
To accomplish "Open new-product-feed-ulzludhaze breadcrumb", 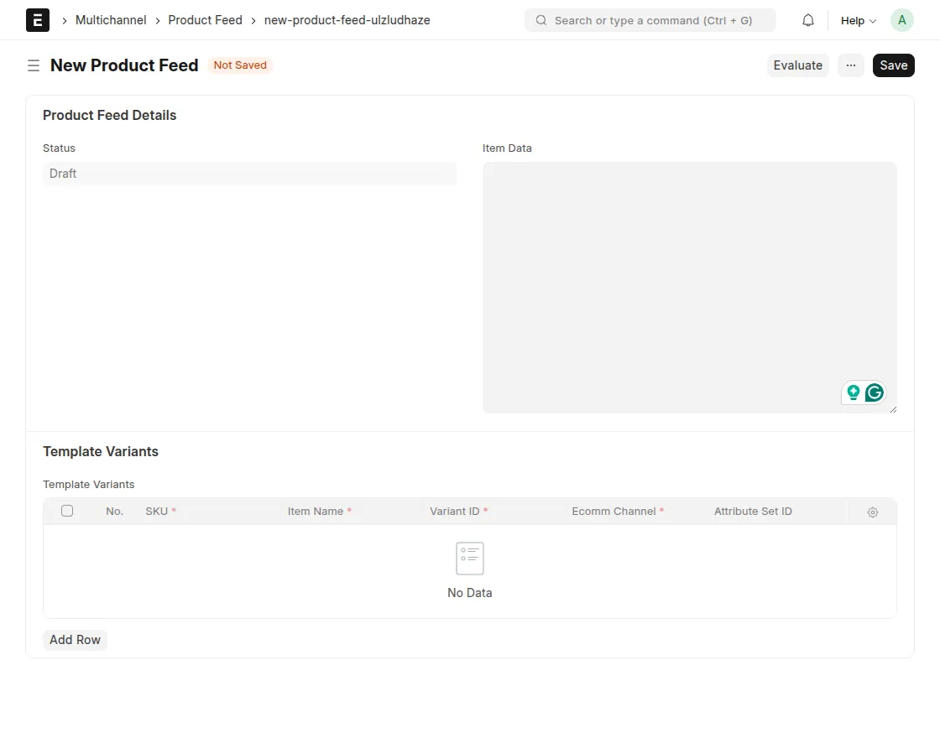I will click(347, 20).
